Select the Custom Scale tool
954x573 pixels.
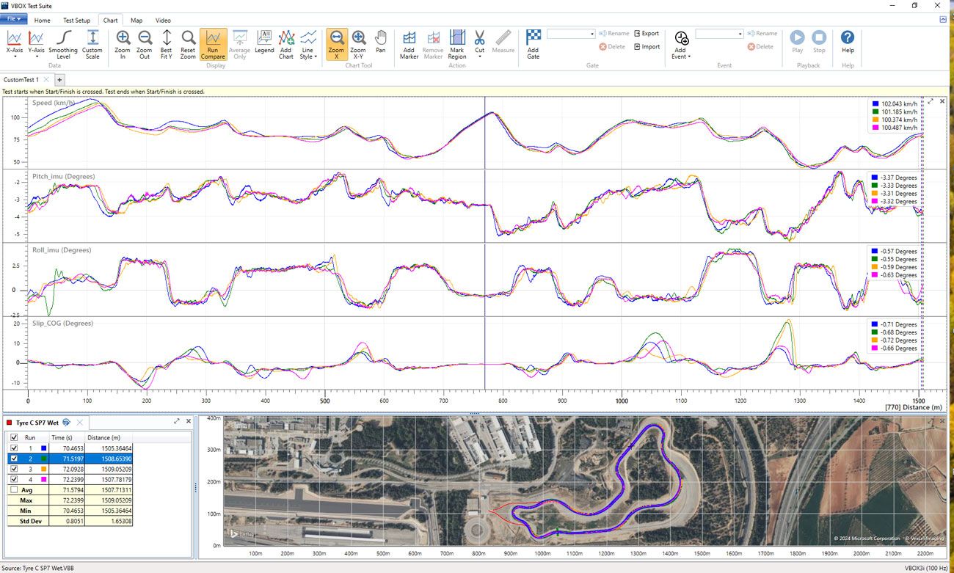92,44
